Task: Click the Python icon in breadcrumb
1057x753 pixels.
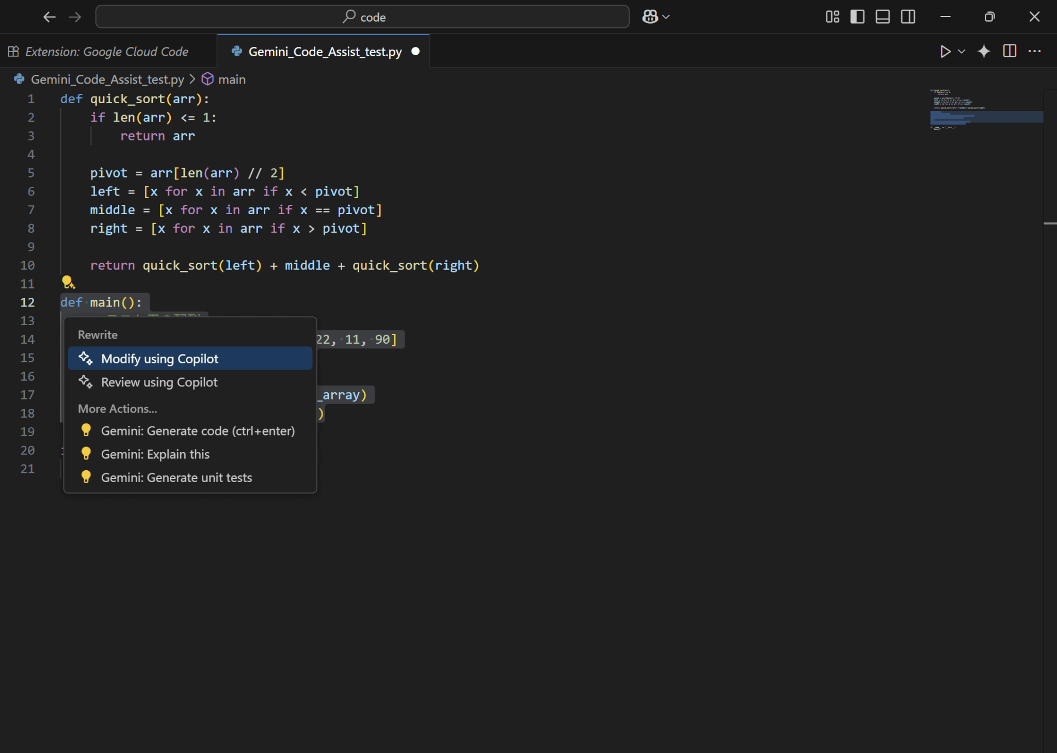Action: pos(20,79)
